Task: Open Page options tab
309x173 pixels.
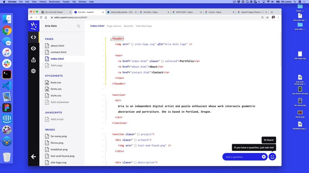Action: coord(114,26)
